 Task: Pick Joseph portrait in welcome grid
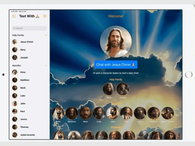pos(123,89)
